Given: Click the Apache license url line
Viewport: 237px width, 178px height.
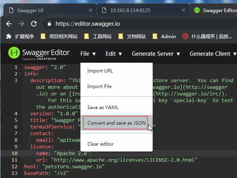Looking at the screenshot, I should tap(116, 160).
